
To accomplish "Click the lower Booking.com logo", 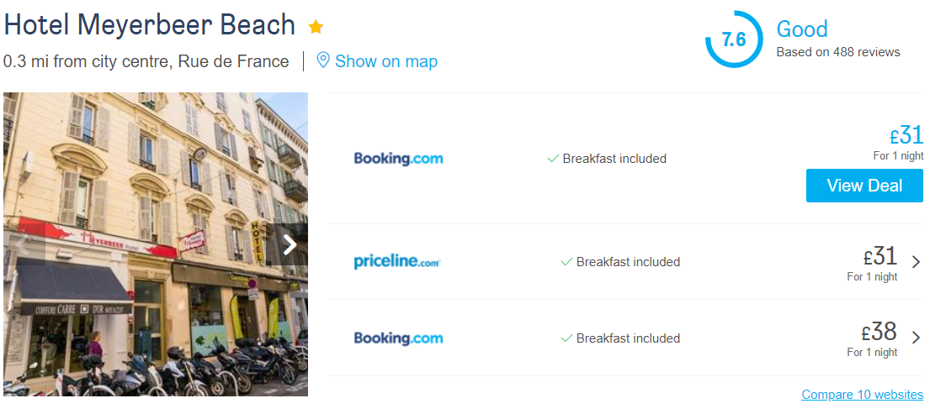I will [398, 338].
